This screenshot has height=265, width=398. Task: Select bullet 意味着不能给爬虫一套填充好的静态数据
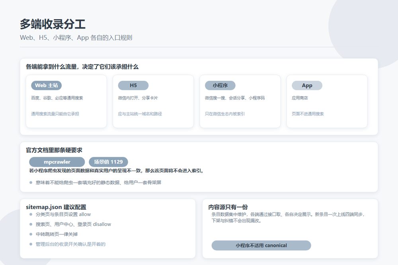click(x=98, y=183)
